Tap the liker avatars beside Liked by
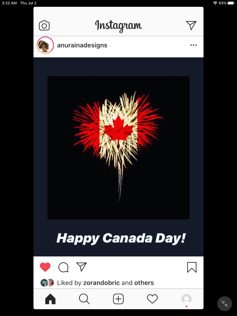The width and height of the screenshot is (237, 316). click(x=47, y=283)
